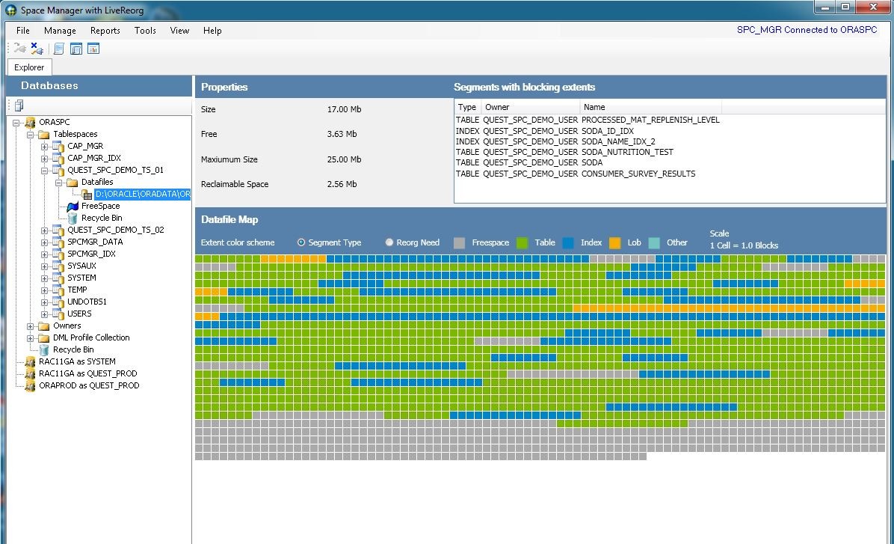Click the orange Lob legend color swatch
This screenshot has width=894, height=544.
coord(615,242)
